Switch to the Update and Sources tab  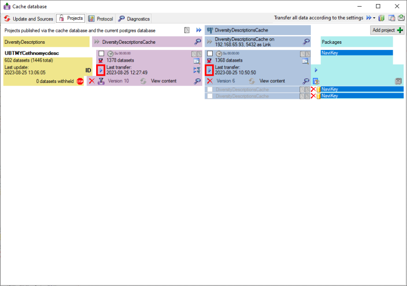pos(28,19)
